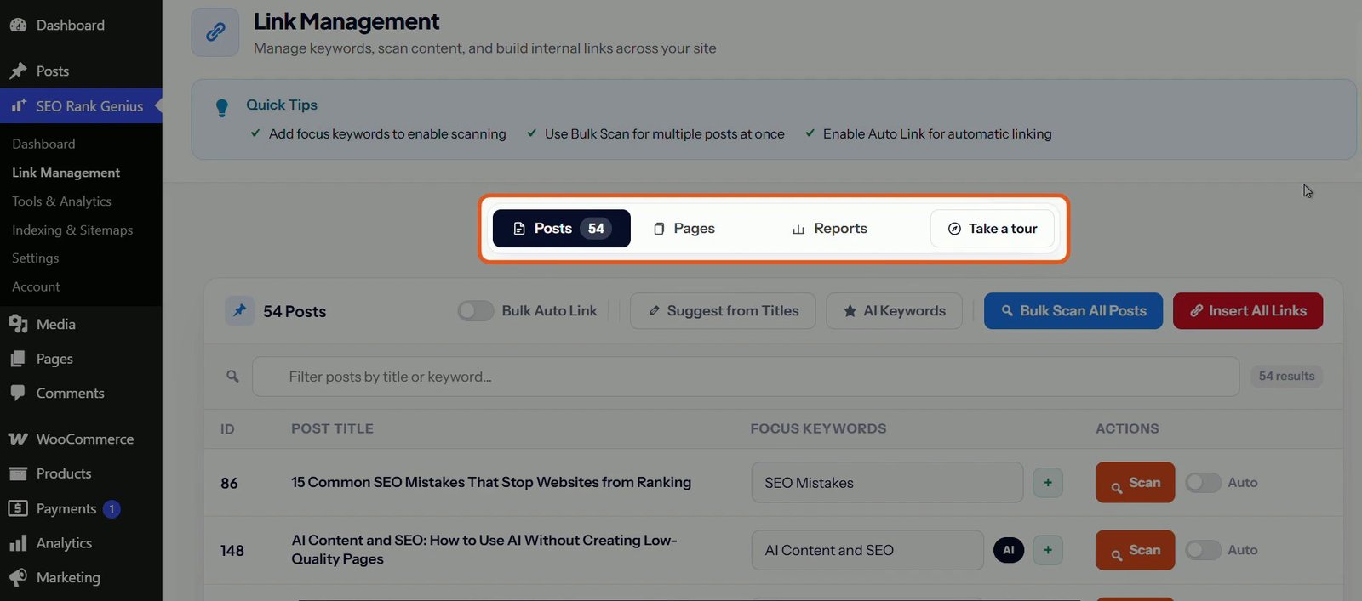
Task: Click the ID column header
Action: (227, 429)
